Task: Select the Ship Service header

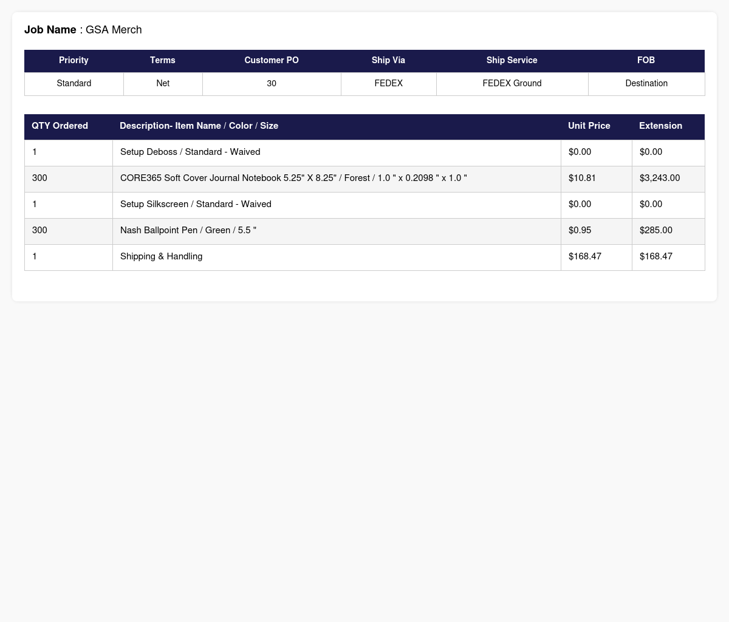Action: coord(512,61)
